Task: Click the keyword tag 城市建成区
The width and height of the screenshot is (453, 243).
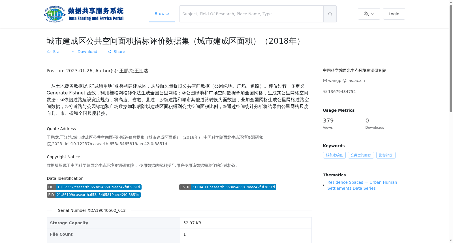Action: pyautogui.click(x=334, y=155)
